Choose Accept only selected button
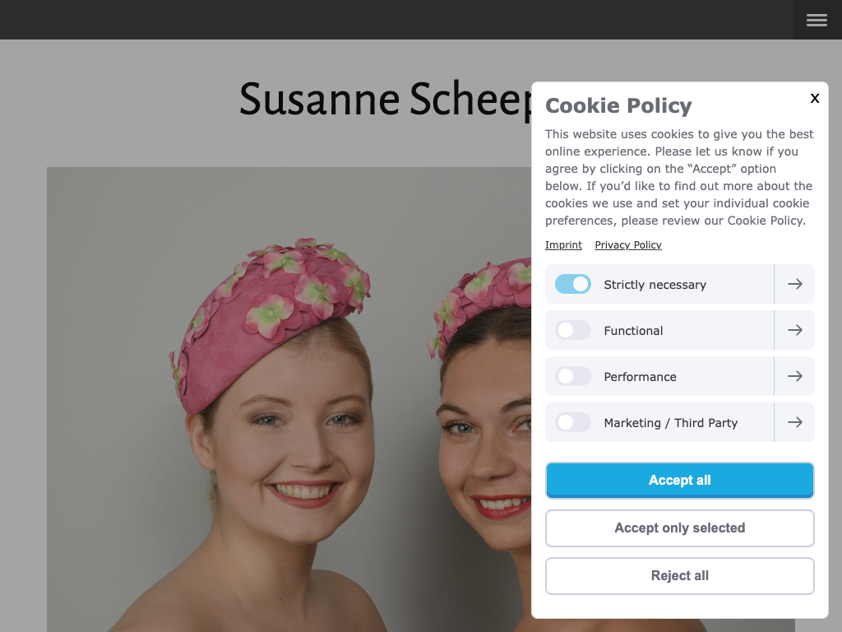 tap(679, 528)
